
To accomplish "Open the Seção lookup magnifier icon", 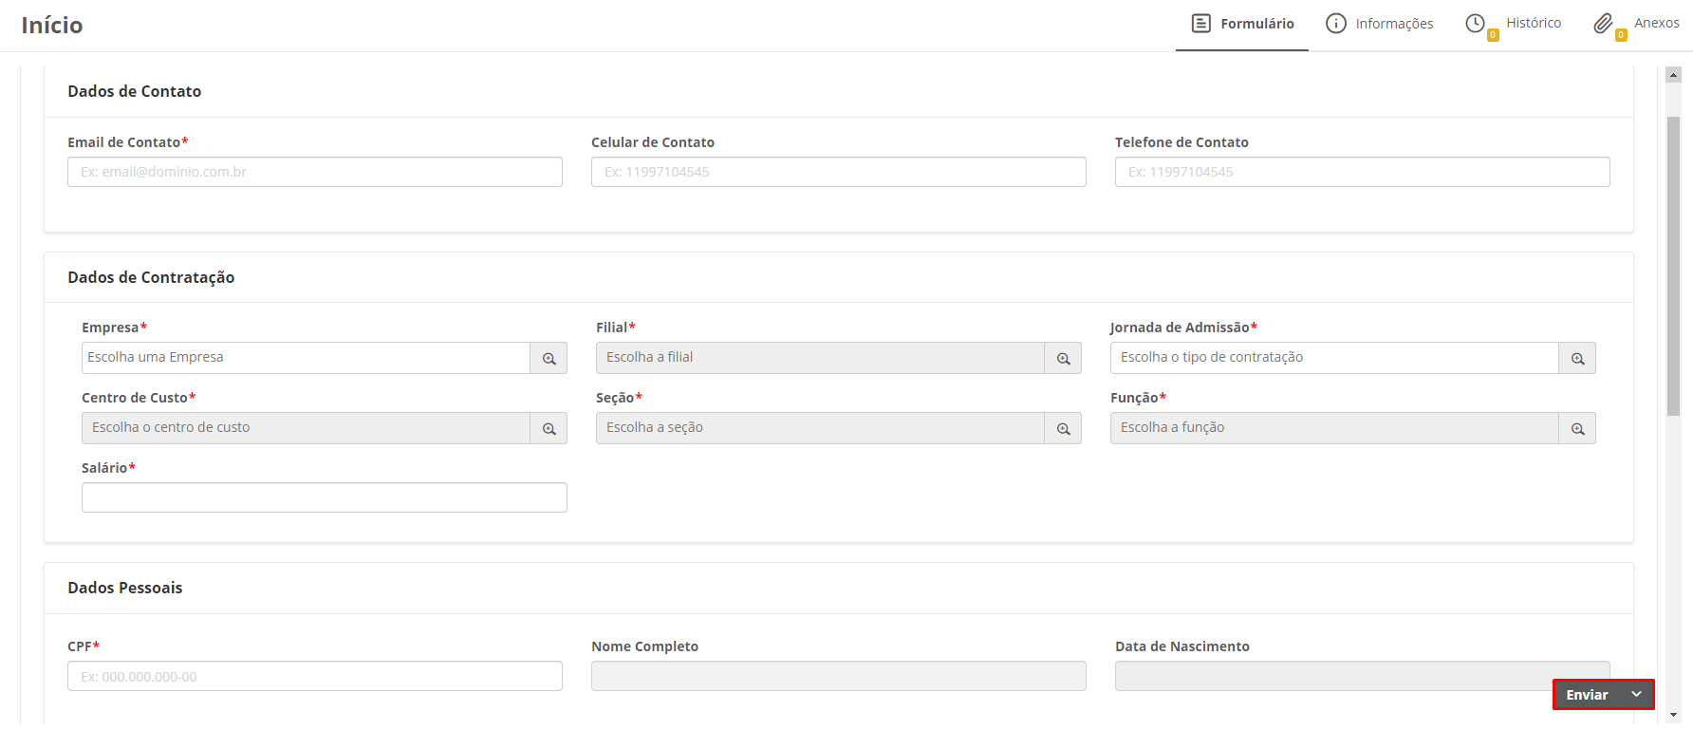I will tap(1063, 429).
